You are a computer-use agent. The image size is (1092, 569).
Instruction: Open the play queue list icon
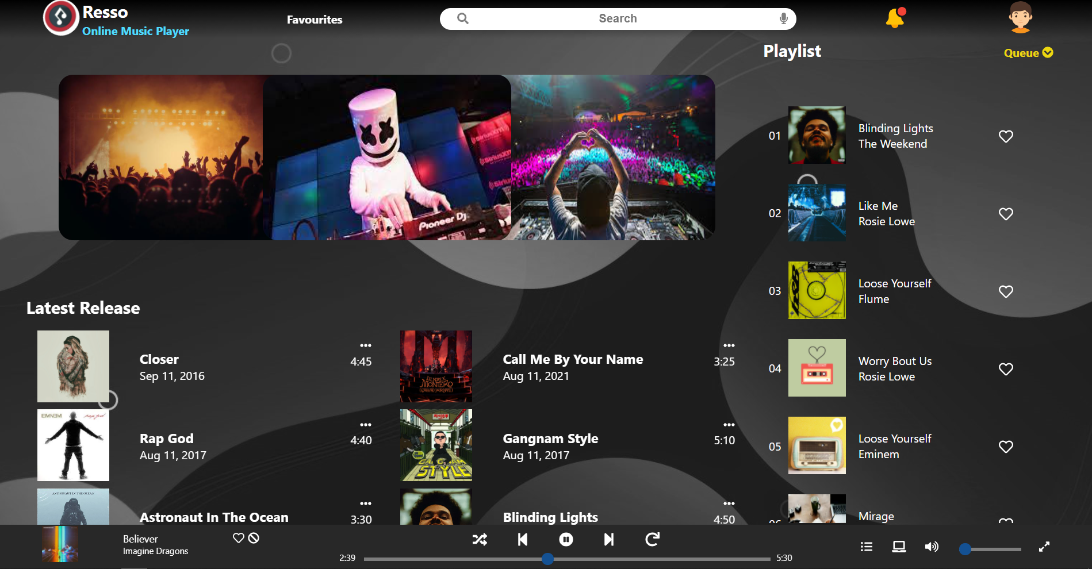pyautogui.click(x=865, y=547)
